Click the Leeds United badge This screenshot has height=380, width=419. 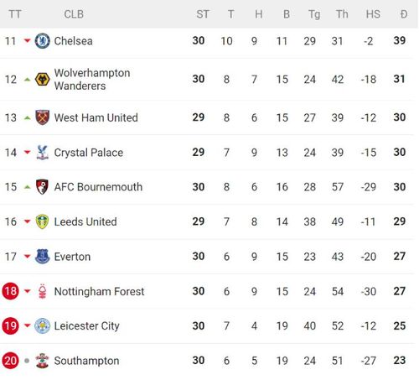pos(42,221)
